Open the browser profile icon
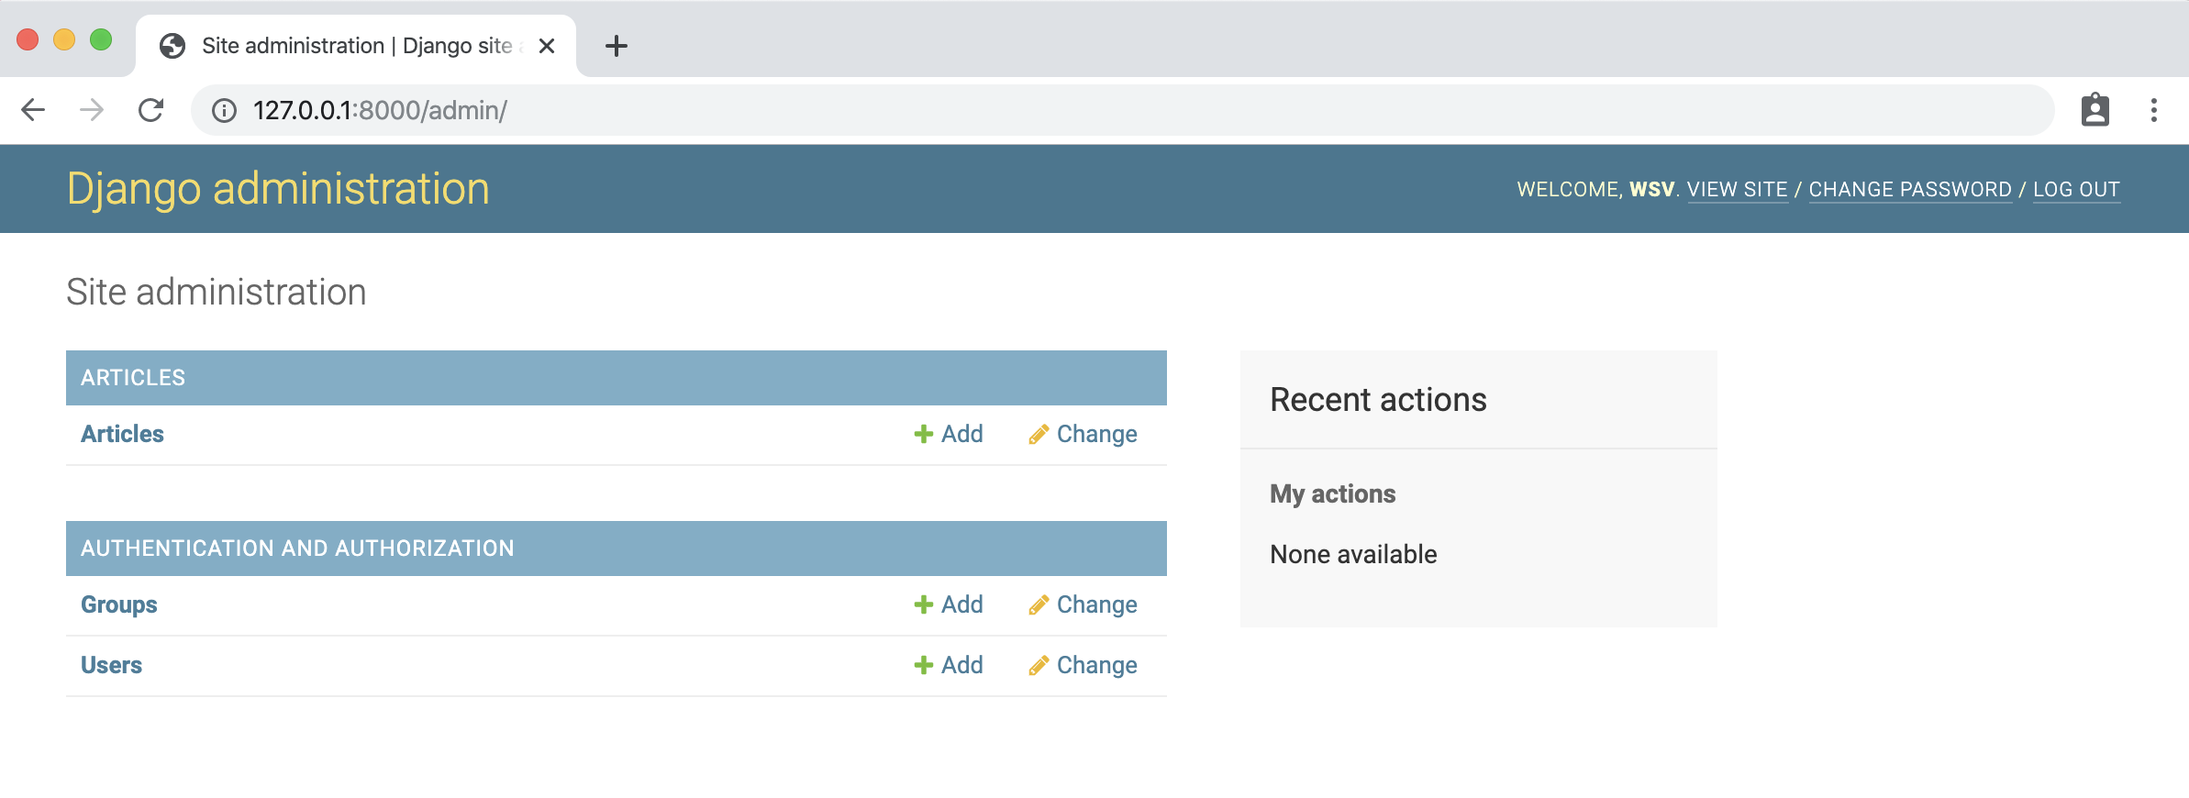The width and height of the screenshot is (2189, 798). coord(2095,110)
